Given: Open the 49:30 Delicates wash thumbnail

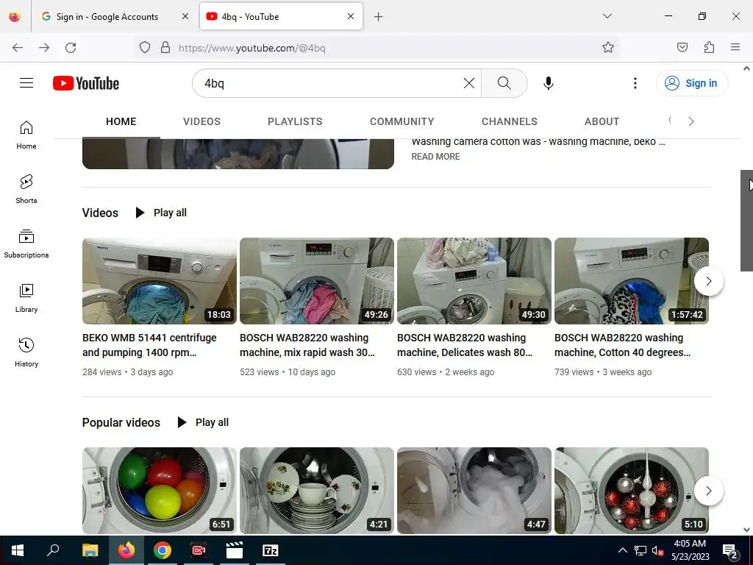Looking at the screenshot, I should point(474,281).
